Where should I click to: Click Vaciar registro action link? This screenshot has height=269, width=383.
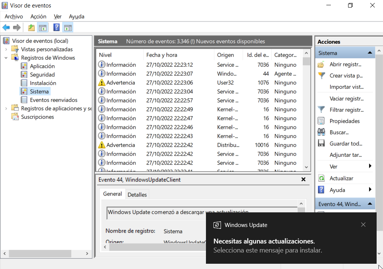pos(346,99)
